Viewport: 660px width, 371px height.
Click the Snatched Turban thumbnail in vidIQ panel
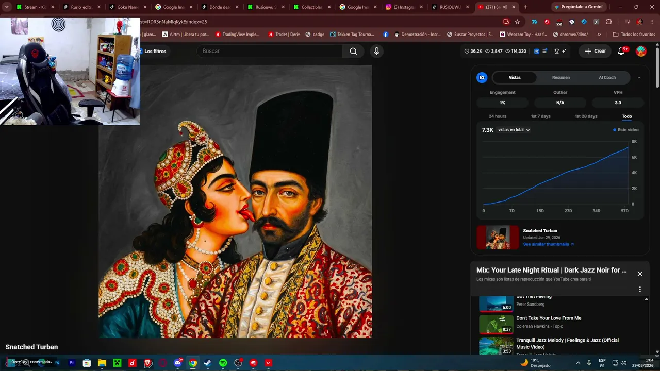tap(498, 238)
